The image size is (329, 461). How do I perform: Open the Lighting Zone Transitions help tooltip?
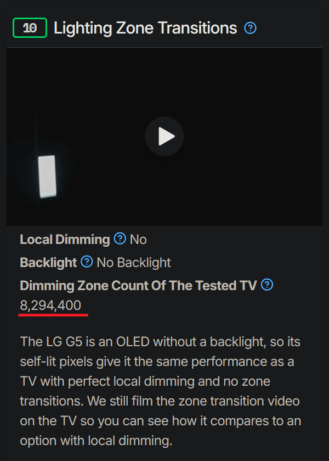click(250, 27)
